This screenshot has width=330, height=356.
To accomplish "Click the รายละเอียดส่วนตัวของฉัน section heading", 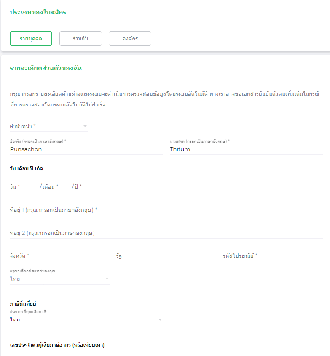I will point(46,68).
